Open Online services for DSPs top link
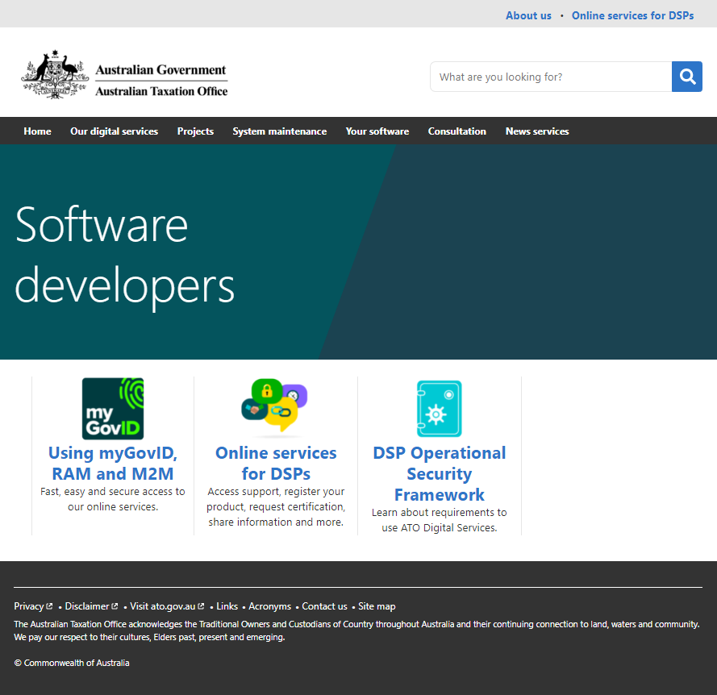The image size is (717, 695). (x=632, y=15)
